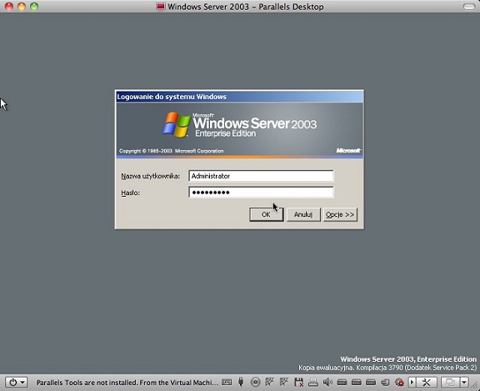Image resolution: width=480 pixels, height=391 pixels.
Task: Expand the arrow beside the wrench button
Action: coord(412,382)
